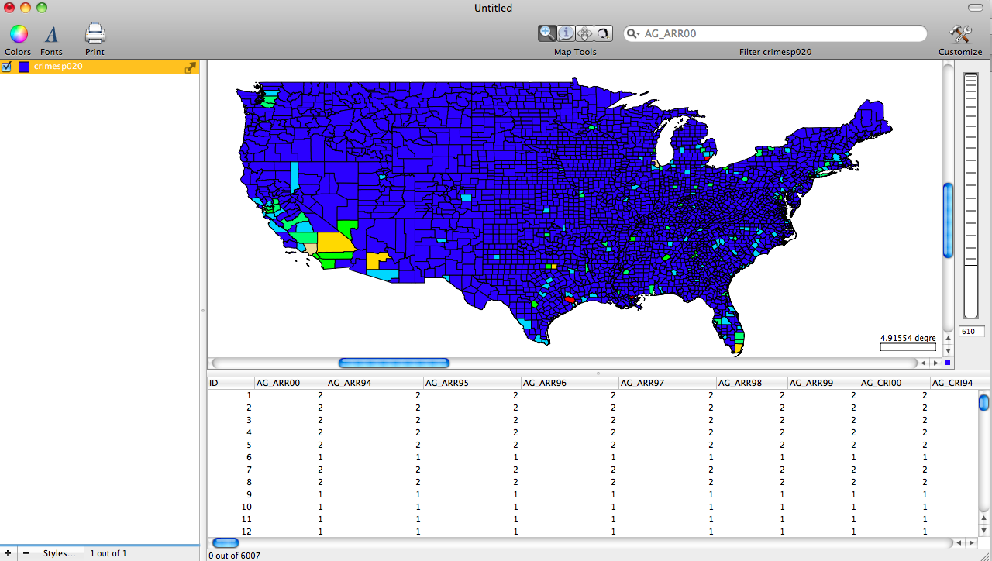Expand the crimesp020 layer details arrow
This screenshot has width=992, height=561.
(x=191, y=67)
